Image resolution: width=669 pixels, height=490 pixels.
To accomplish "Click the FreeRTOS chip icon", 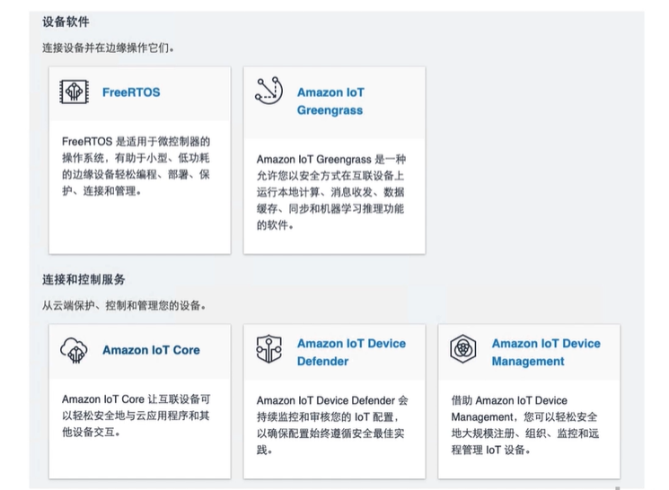I will pos(75,92).
